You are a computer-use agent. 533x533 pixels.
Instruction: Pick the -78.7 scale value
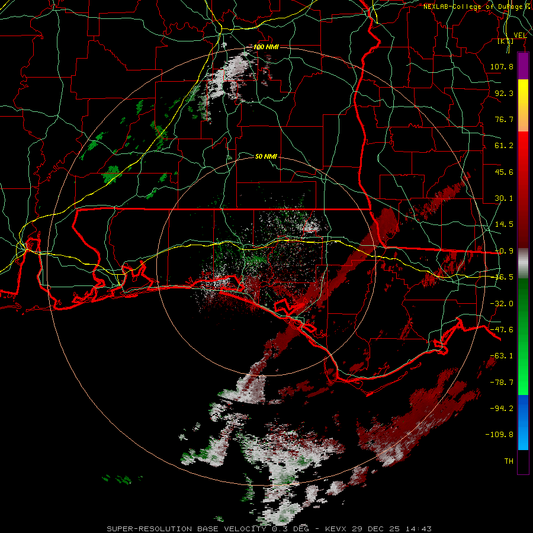(502, 383)
